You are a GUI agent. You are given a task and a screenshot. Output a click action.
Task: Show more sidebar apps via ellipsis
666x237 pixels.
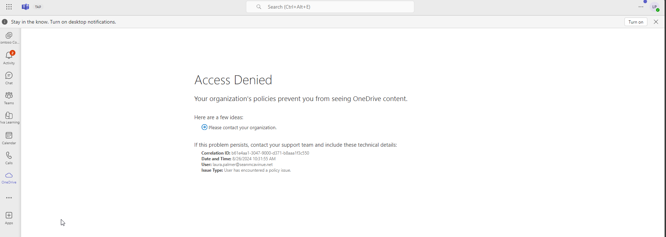(x=9, y=197)
